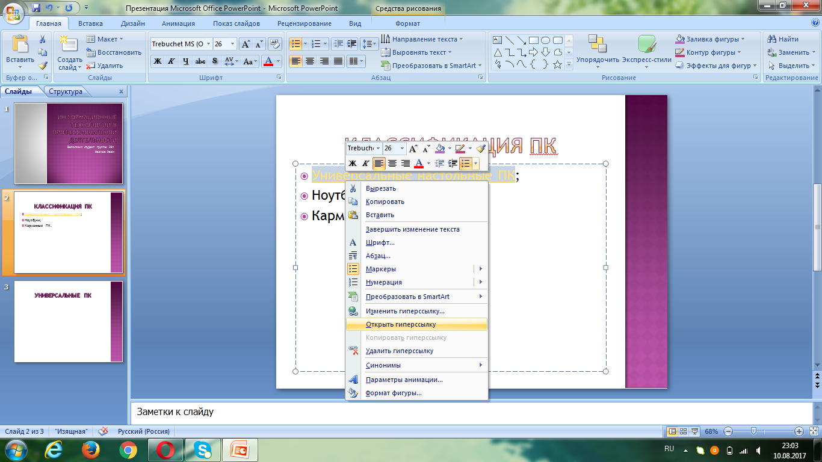The image size is (822, 462).
Task: Pick the five-point star shape in shapes gallery
Action: (558, 64)
